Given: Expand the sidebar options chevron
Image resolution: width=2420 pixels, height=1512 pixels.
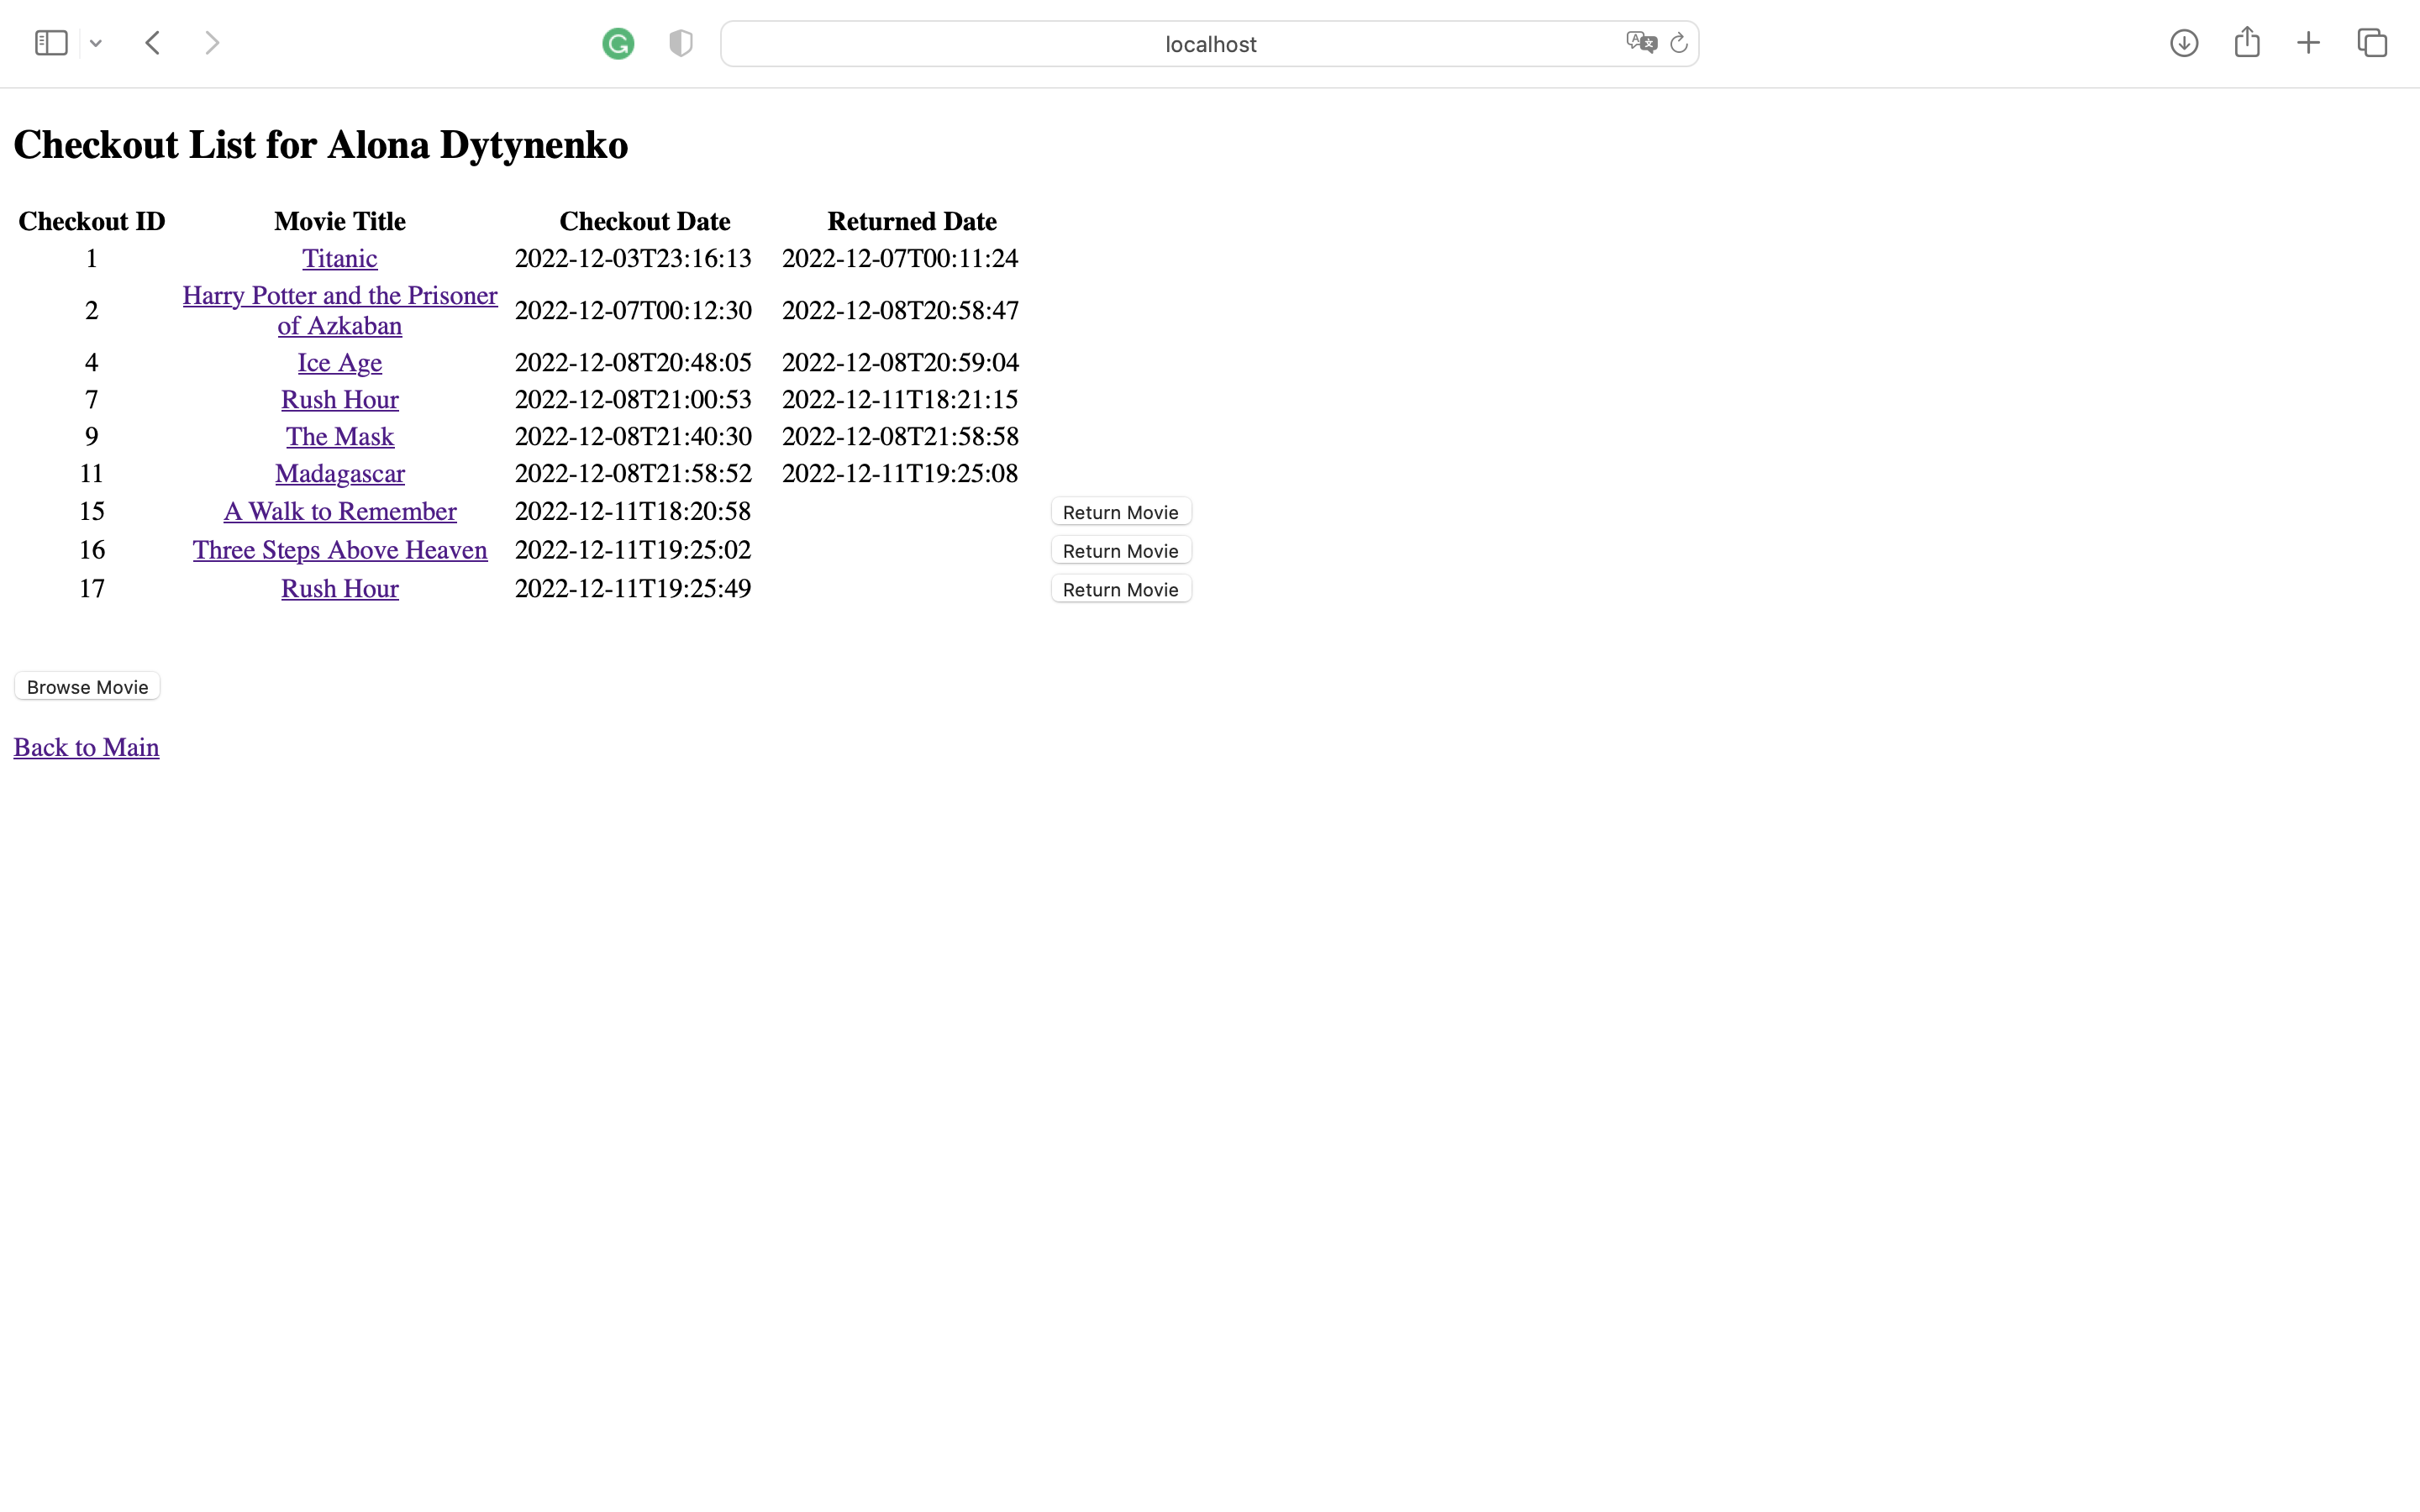Looking at the screenshot, I should click(96, 43).
